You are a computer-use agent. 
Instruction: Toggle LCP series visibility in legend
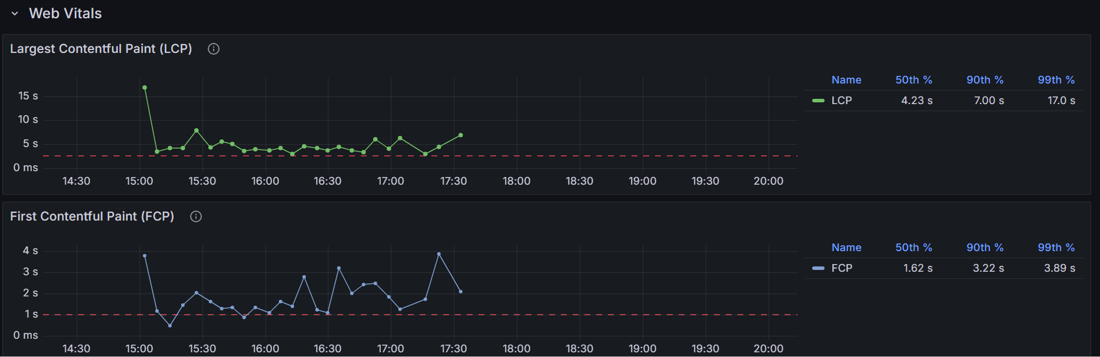(842, 101)
